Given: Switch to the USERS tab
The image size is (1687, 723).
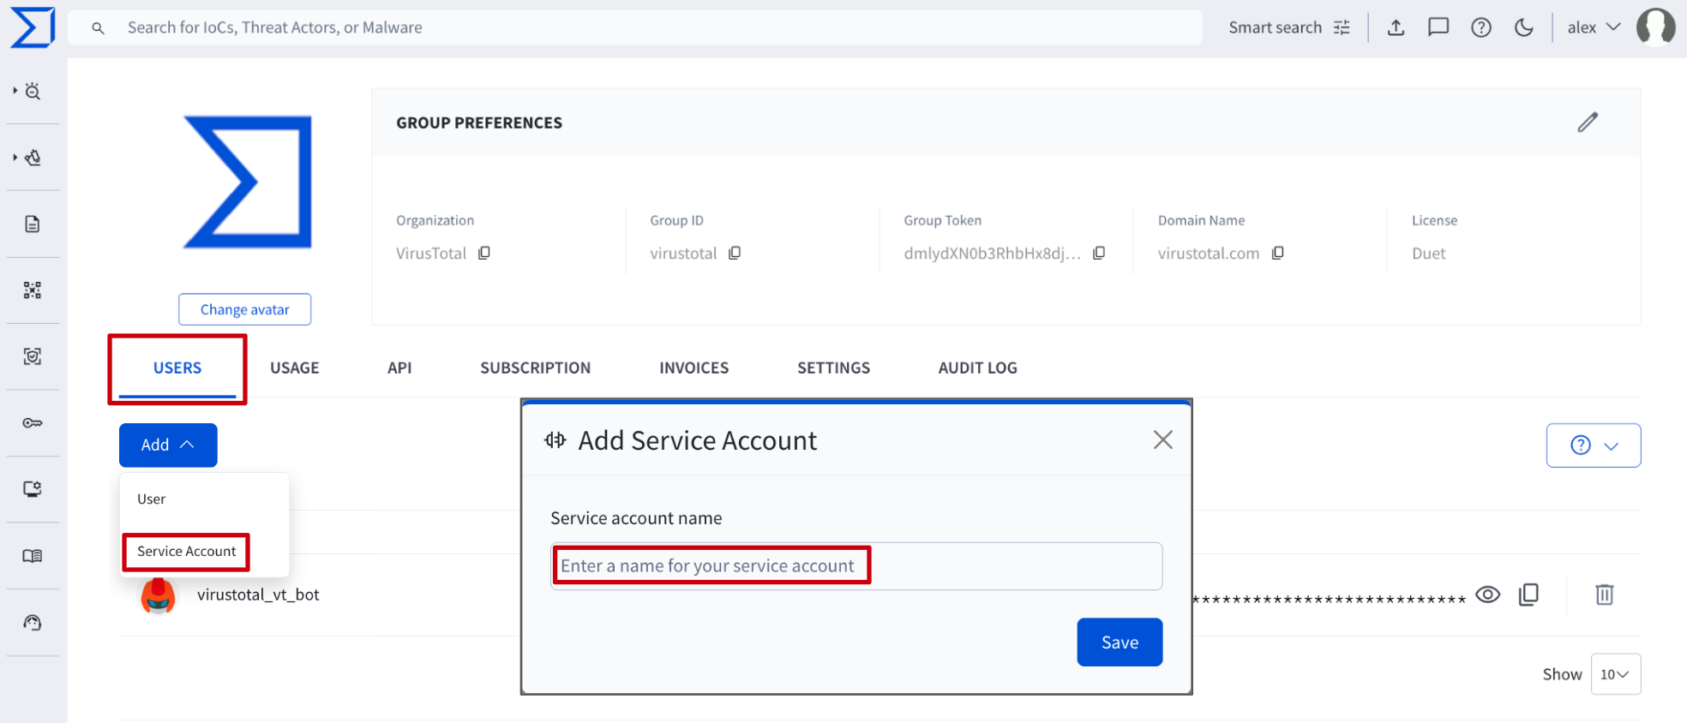Looking at the screenshot, I should coord(177,368).
